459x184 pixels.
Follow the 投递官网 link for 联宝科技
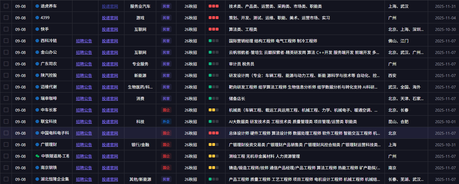(x=110, y=122)
